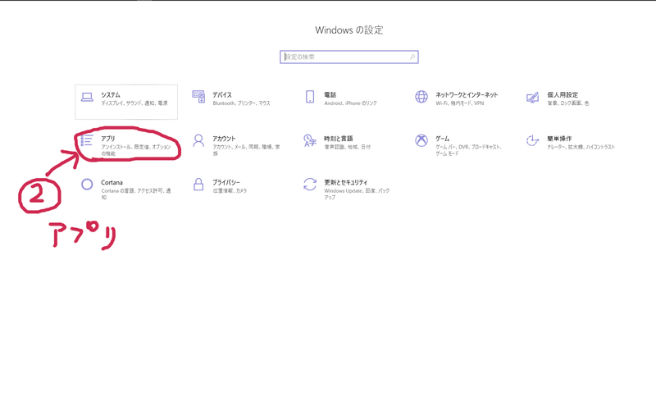The width and height of the screenshot is (656, 402).
Task: Click the Ease of Access icon
Action: pos(532,141)
